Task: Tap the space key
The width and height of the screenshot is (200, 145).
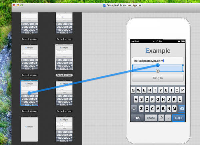Action: [151, 118]
